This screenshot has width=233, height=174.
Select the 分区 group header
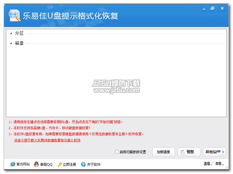click(19, 33)
